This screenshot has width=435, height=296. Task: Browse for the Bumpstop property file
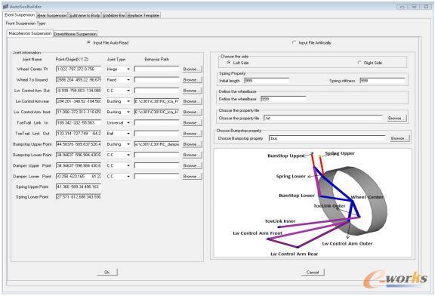pyautogui.click(x=400, y=138)
